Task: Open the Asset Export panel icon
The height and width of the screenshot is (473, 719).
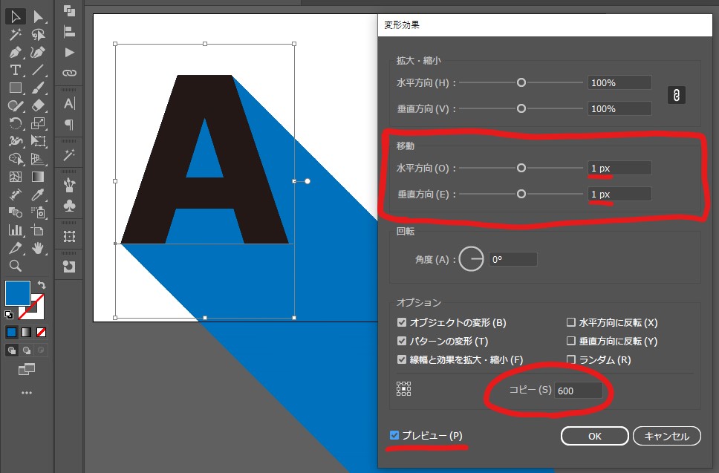Action: pos(69,267)
